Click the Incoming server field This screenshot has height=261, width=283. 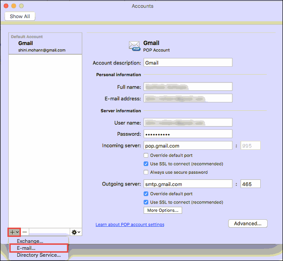tap(188, 146)
